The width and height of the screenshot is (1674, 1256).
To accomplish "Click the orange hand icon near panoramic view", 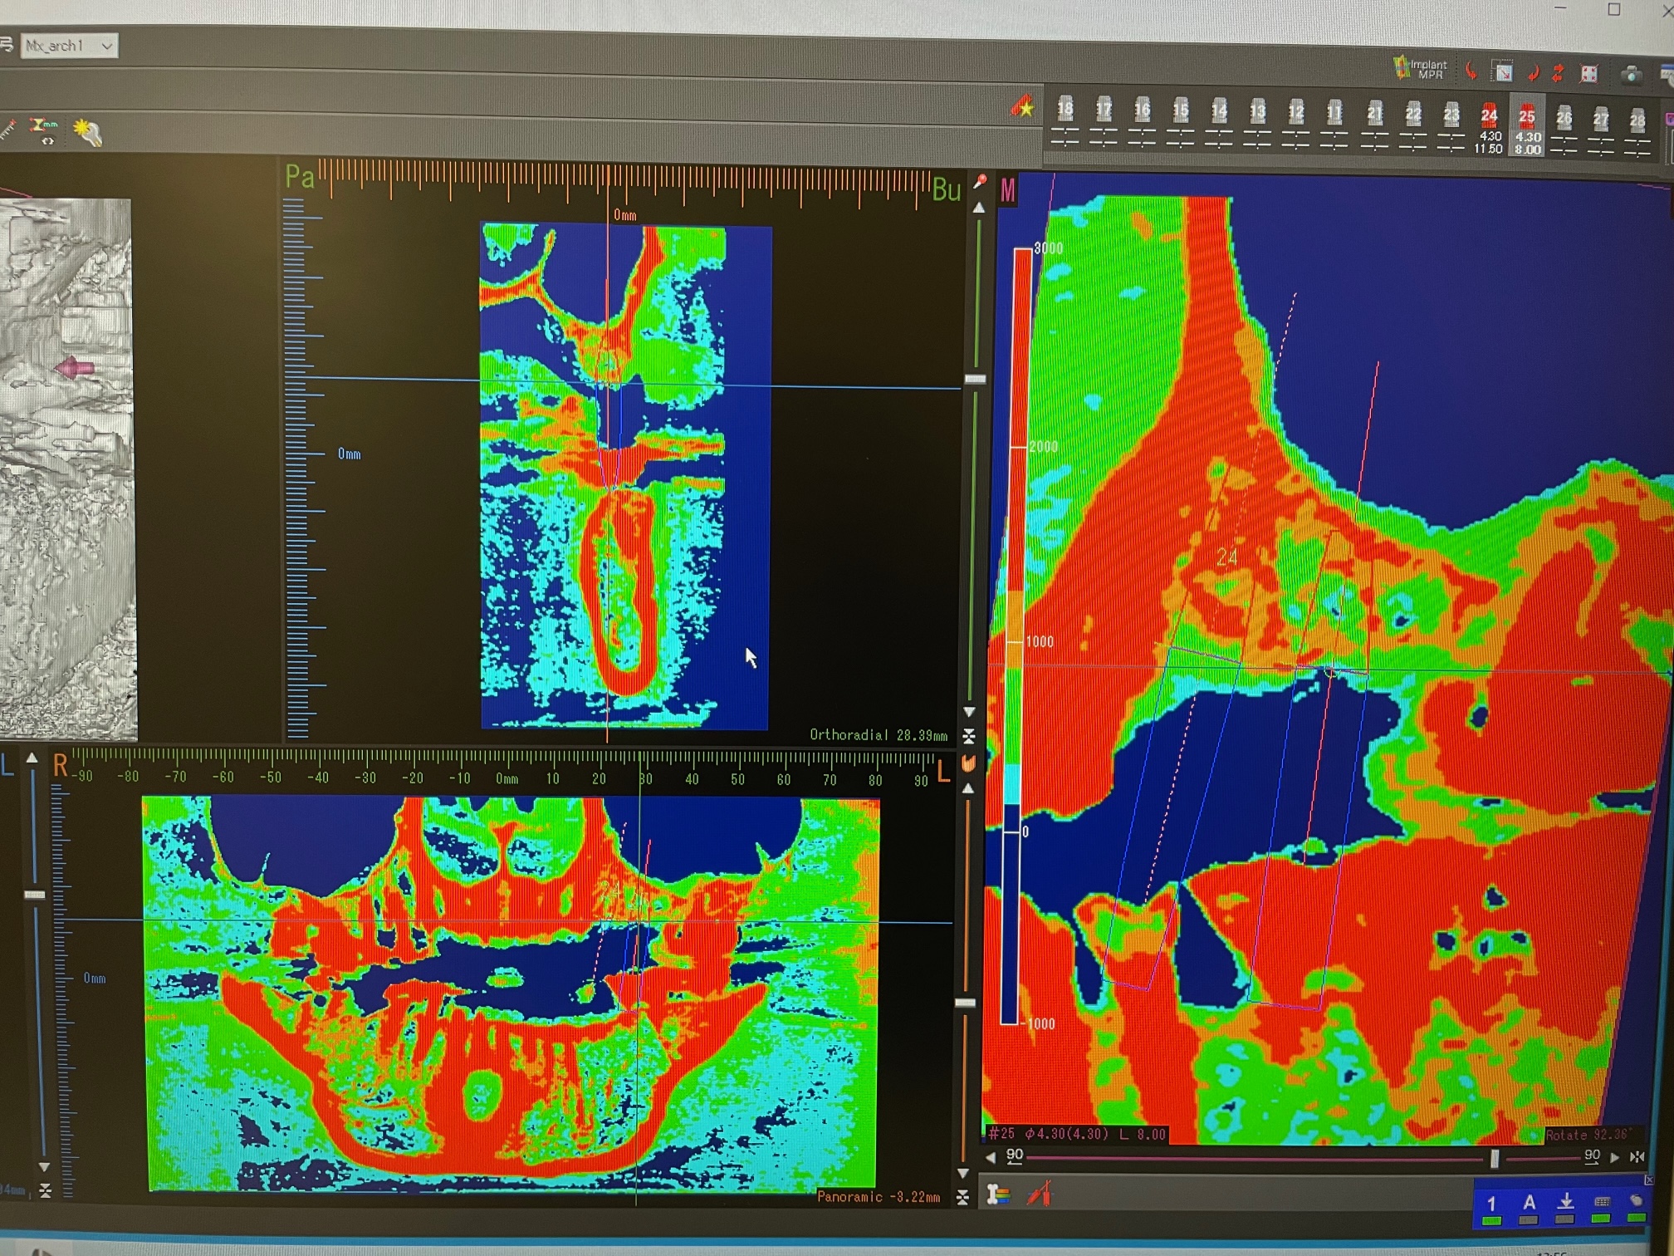I will (967, 763).
